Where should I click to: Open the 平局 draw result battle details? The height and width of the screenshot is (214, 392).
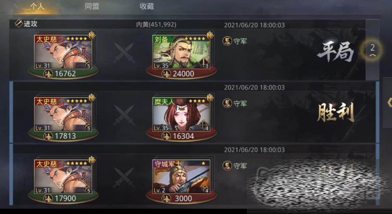click(335, 52)
